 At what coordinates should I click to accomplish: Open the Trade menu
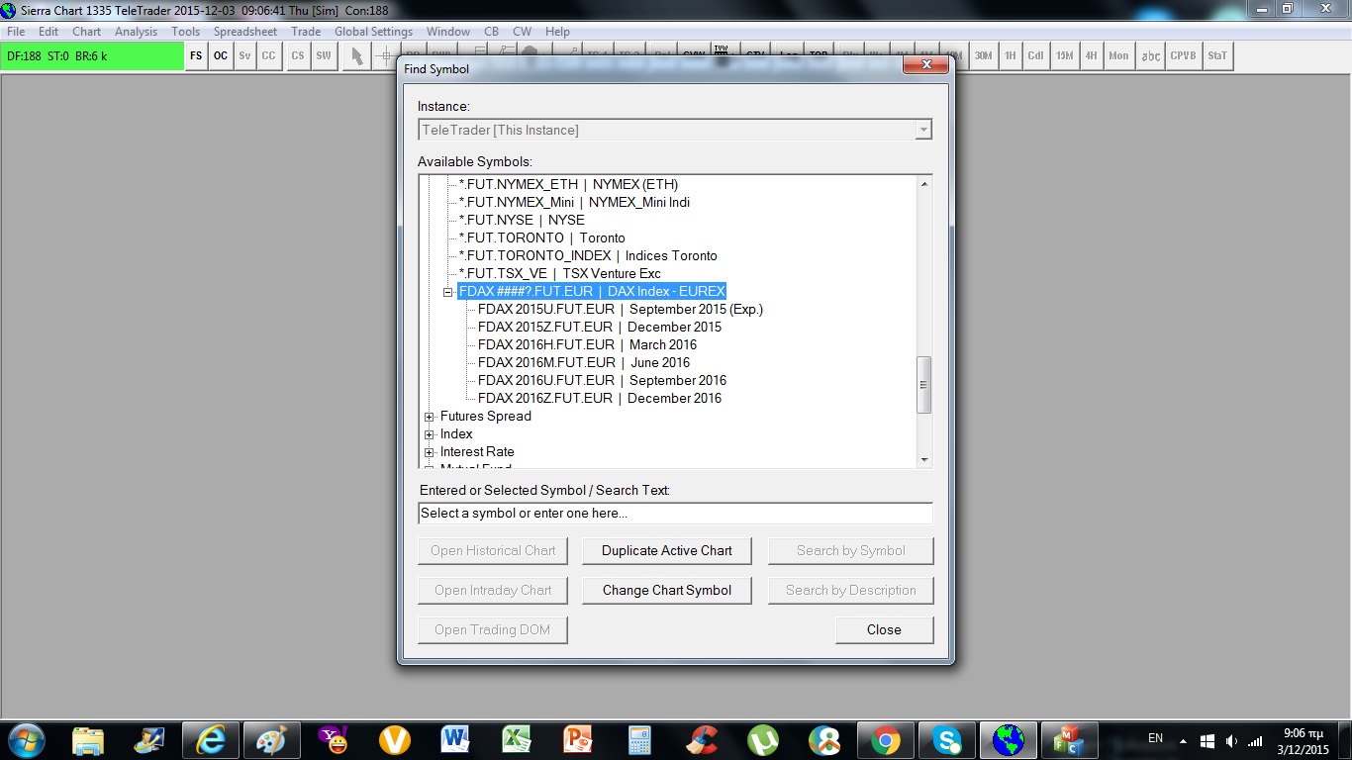(x=306, y=32)
